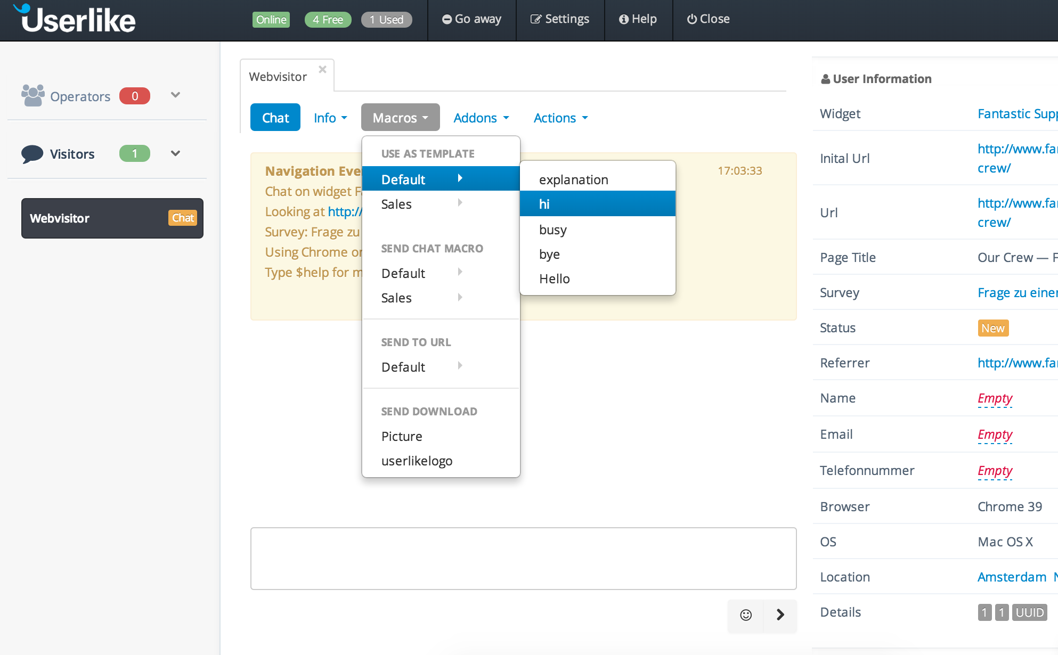1058x655 pixels.
Task: Expand Default under Send to URL
Action: (x=441, y=367)
